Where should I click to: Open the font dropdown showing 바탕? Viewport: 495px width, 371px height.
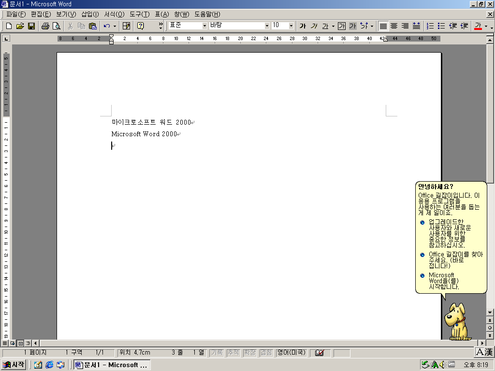click(x=267, y=26)
